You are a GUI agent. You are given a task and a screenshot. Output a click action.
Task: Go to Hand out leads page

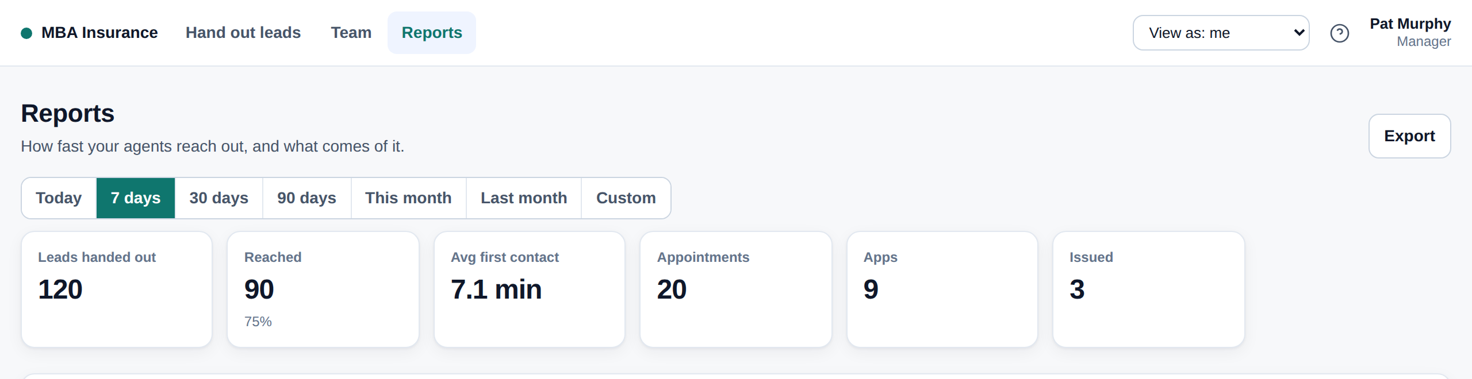[x=243, y=33]
